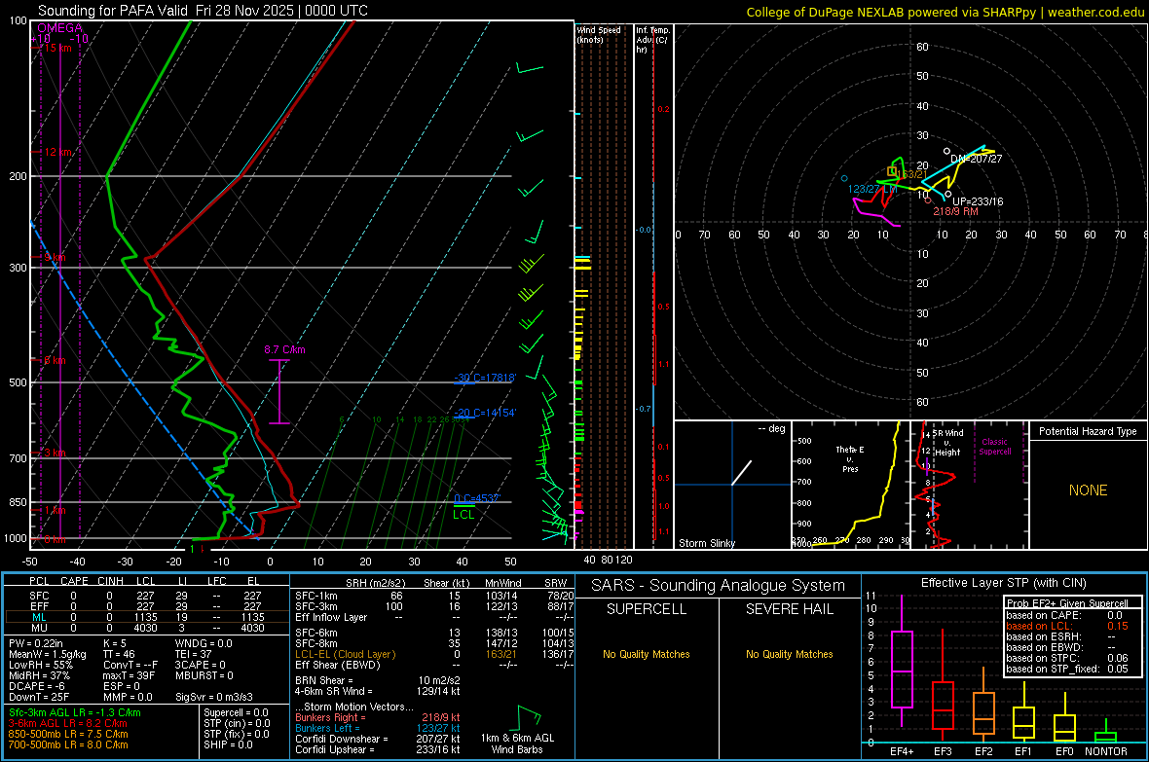Click the 218/9 RM storm motion label

click(x=955, y=211)
